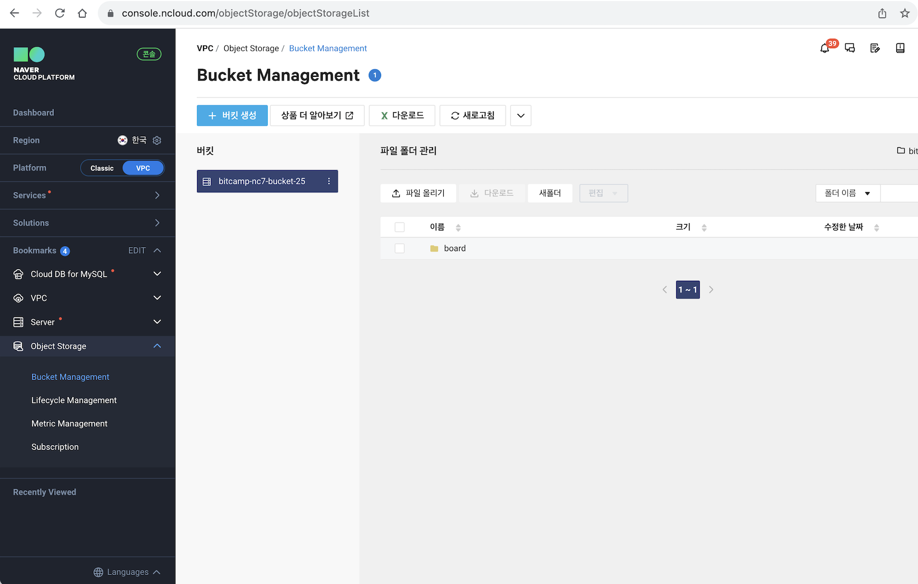
Task: Sort by 크기 column arrows
Action: click(x=704, y=228)
